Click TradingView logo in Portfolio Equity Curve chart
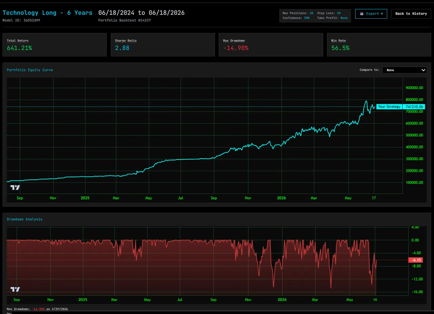This screenshot has width=434, height=314. [x=15, y=188]
